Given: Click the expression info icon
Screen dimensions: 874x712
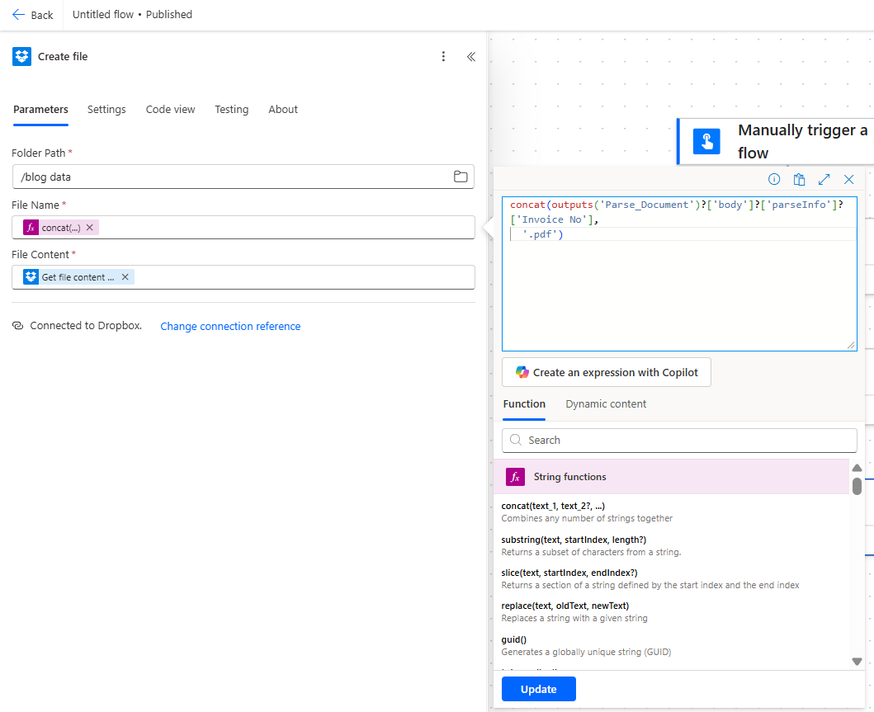Looking at the screenshot, I should point(774,179).
